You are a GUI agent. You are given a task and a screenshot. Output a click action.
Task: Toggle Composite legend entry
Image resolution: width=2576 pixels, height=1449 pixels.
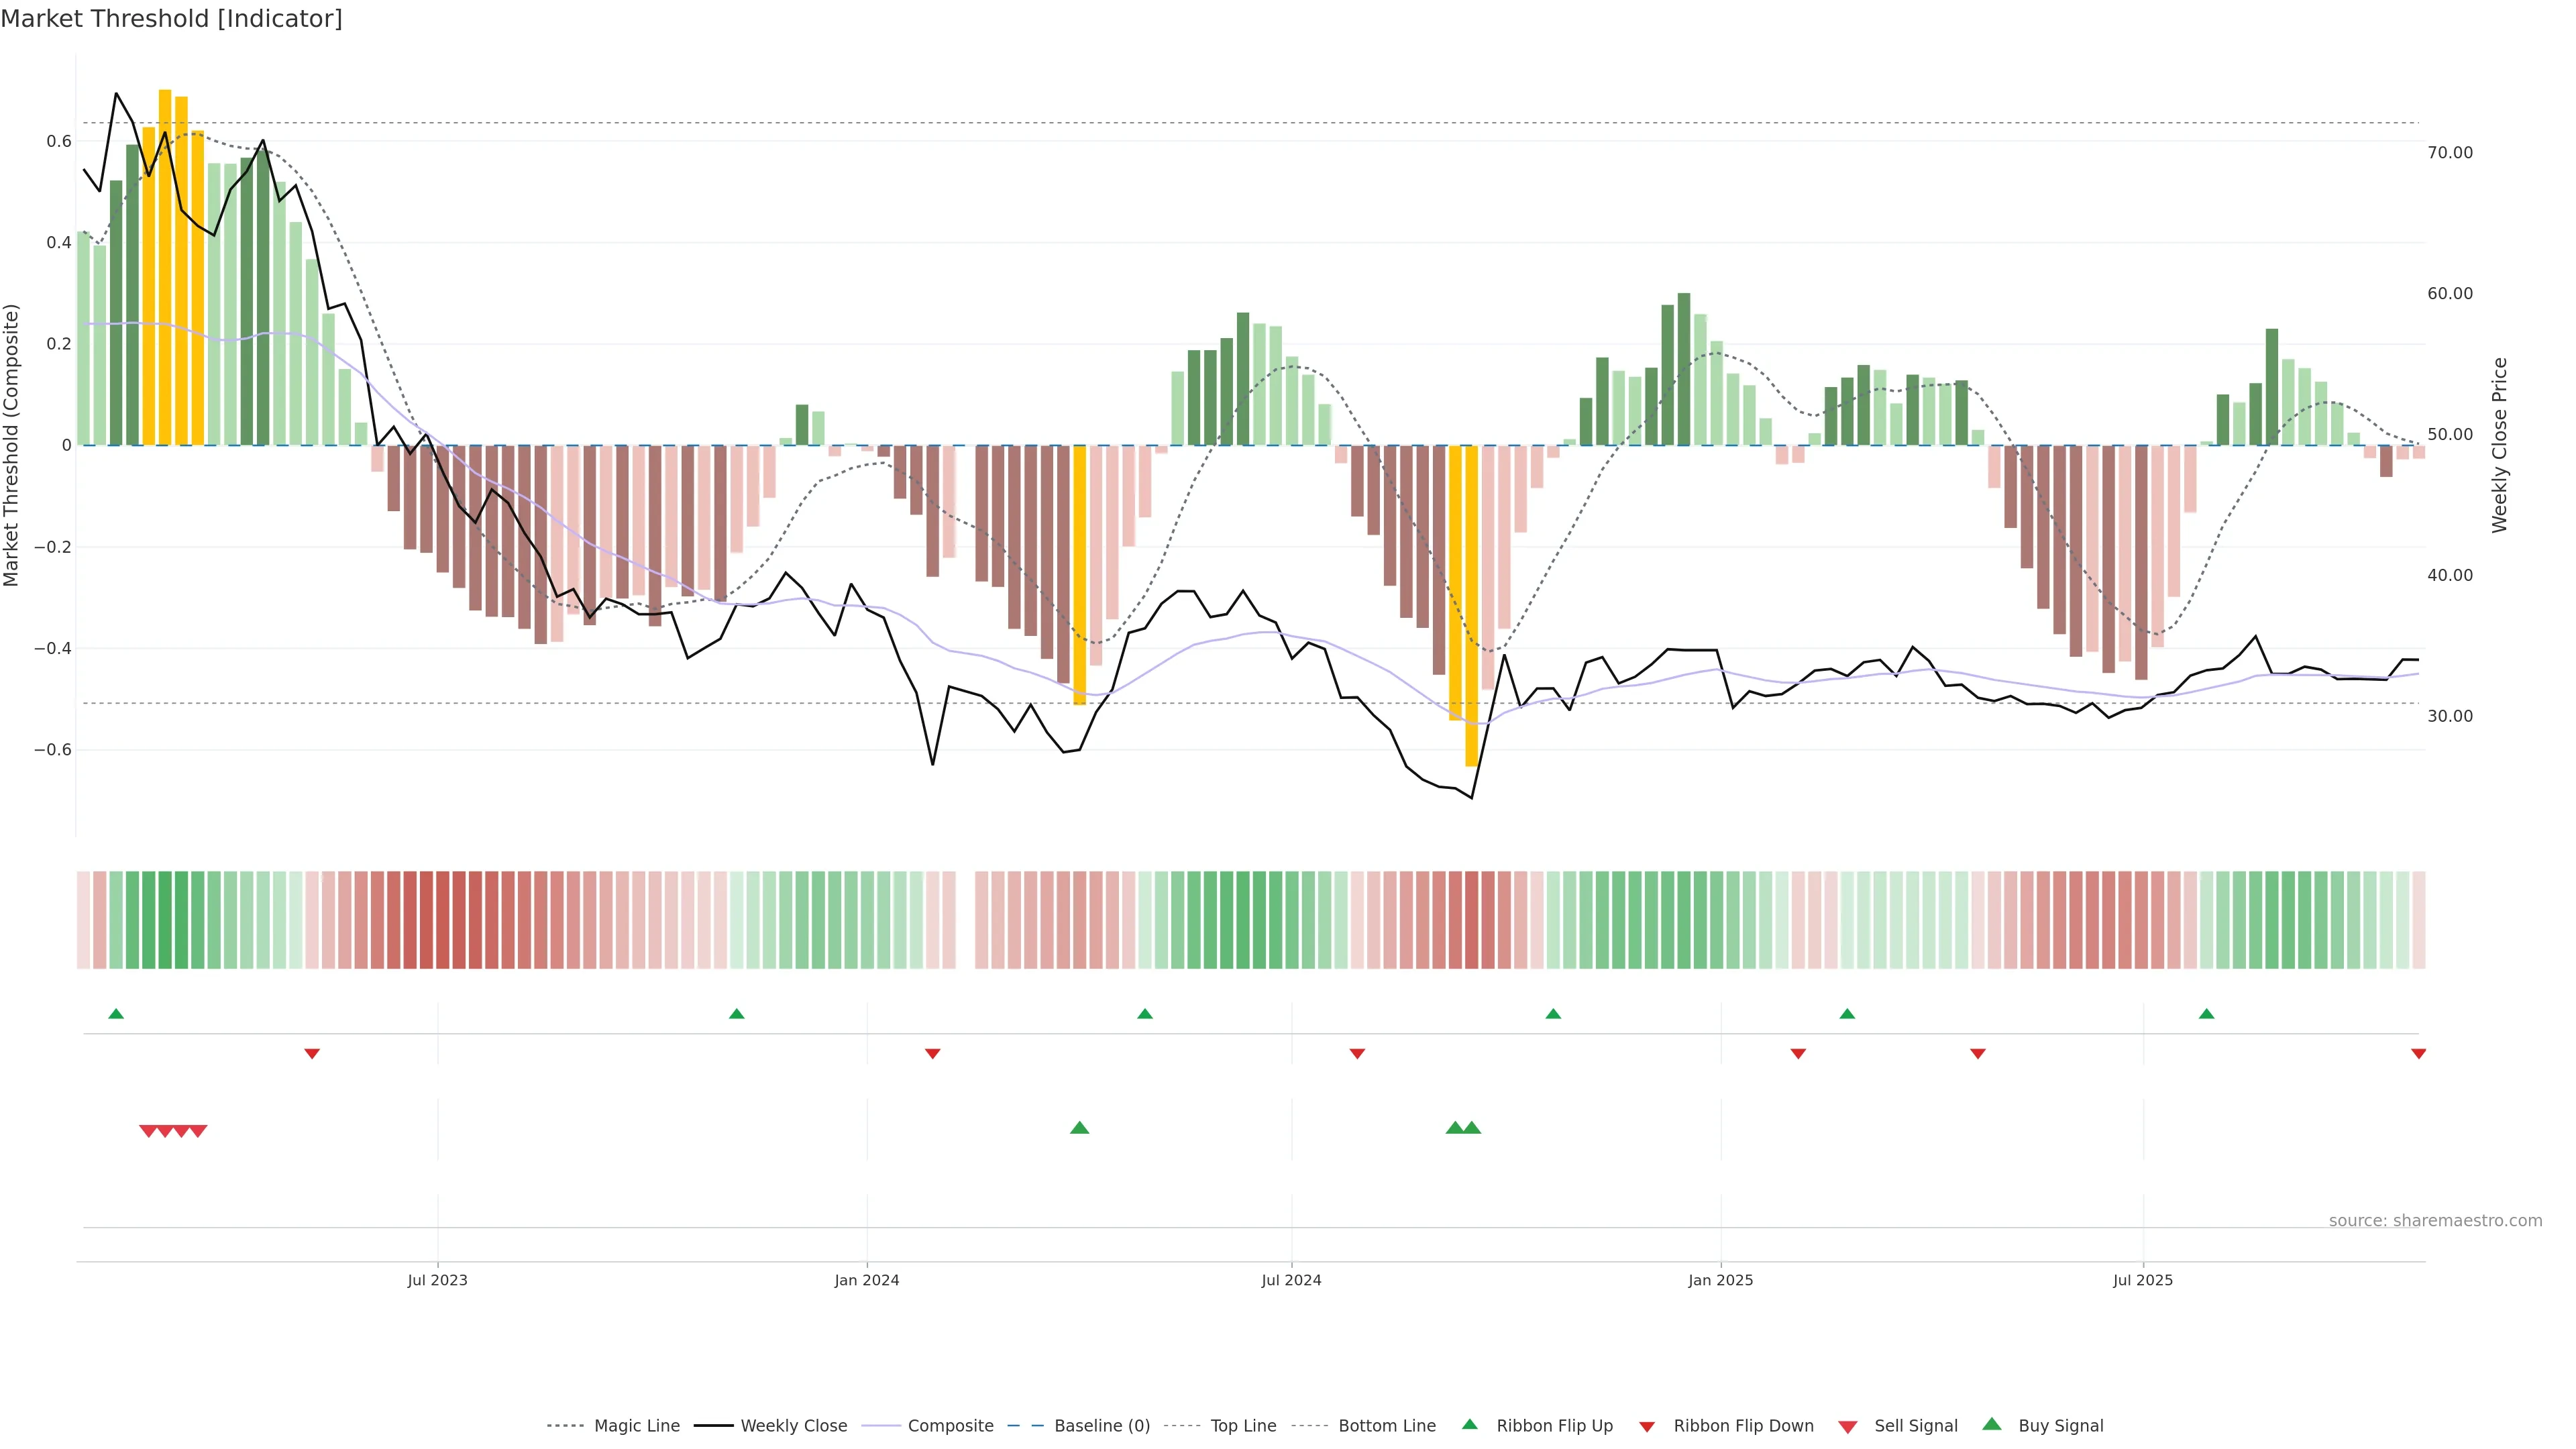pyautogui.click(x=950, y=1426)
